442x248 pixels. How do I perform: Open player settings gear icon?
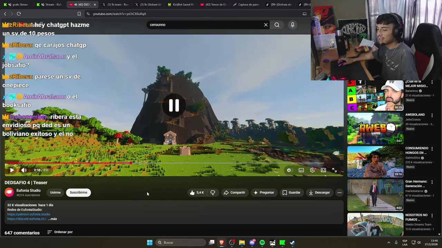tap(312, 170)
